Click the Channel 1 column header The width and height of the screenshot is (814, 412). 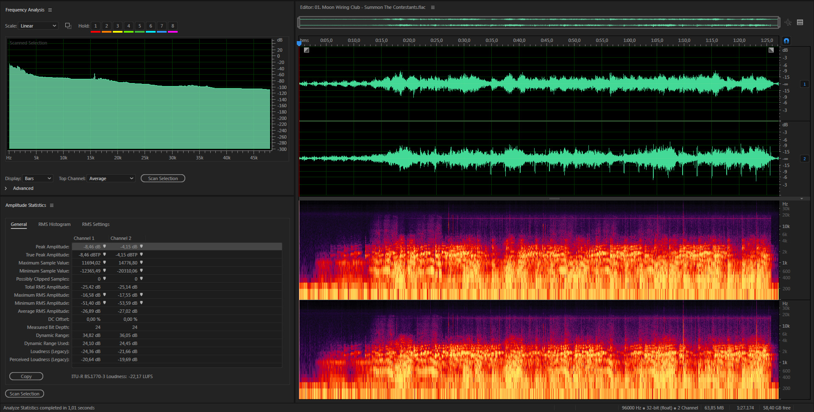[84, 238]
